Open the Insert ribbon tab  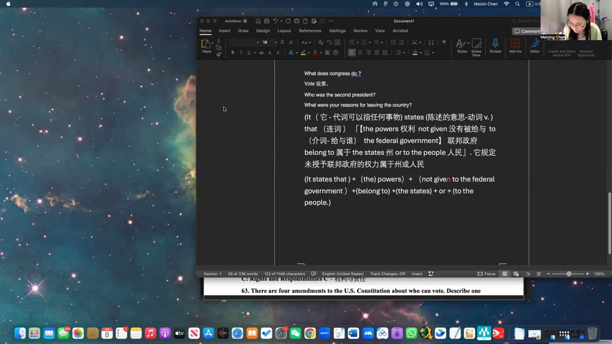[224, 31]
